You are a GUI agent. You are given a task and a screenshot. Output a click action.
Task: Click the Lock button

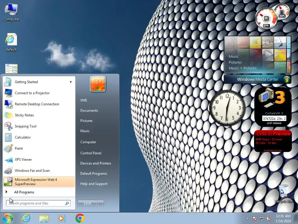(x=87, y=203)
